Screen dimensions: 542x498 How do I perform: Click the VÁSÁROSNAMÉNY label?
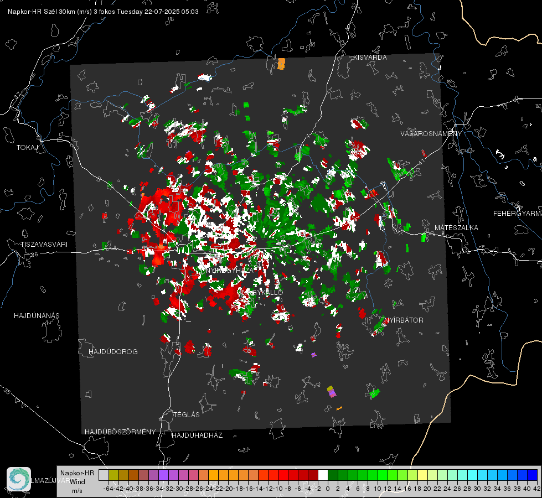431,134
